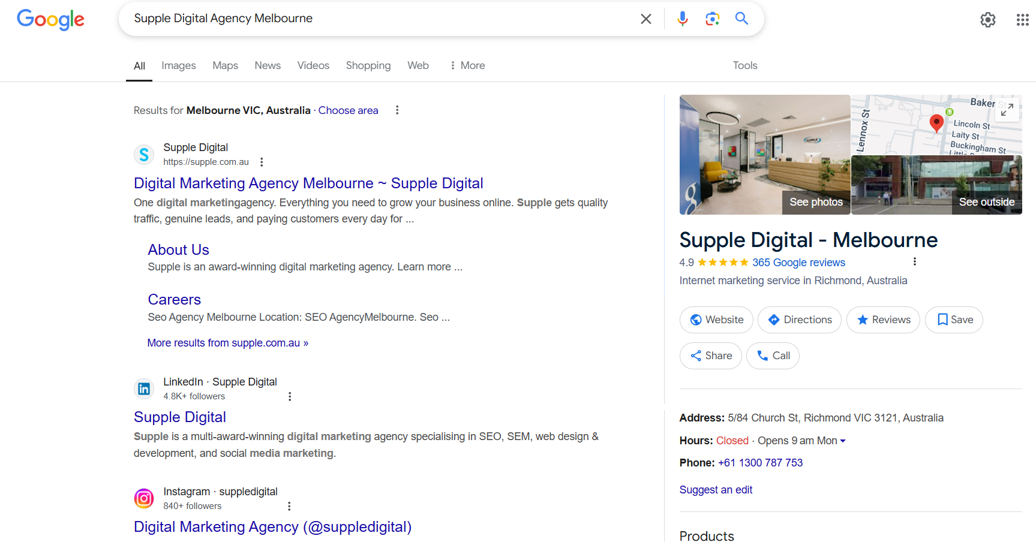This screenshot has height=542, width=1036.
Task: Expand the More search filters menu
Action: 467,65
